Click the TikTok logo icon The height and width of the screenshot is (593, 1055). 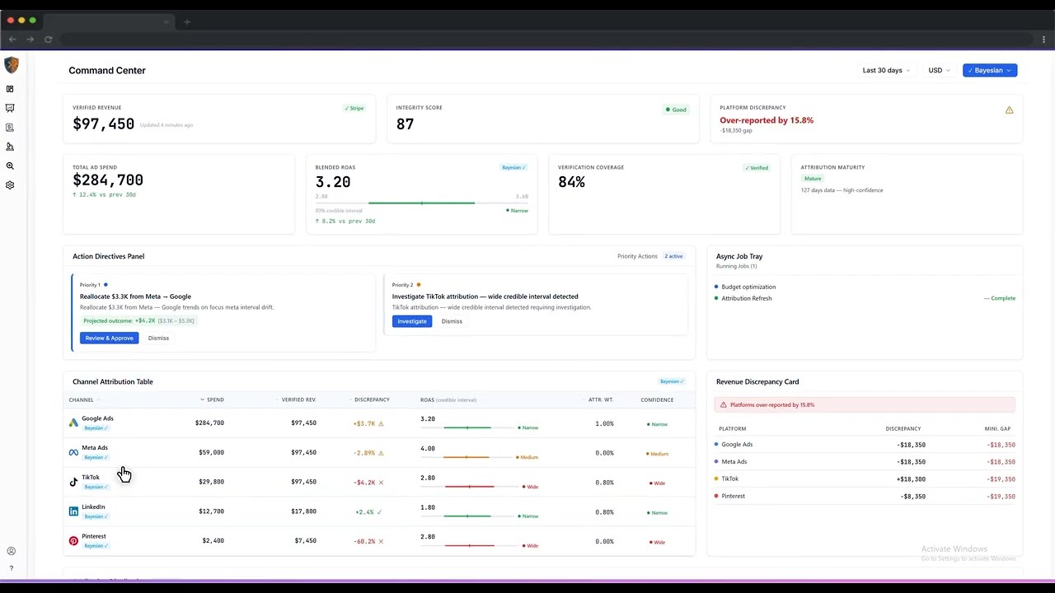point(73,482)
